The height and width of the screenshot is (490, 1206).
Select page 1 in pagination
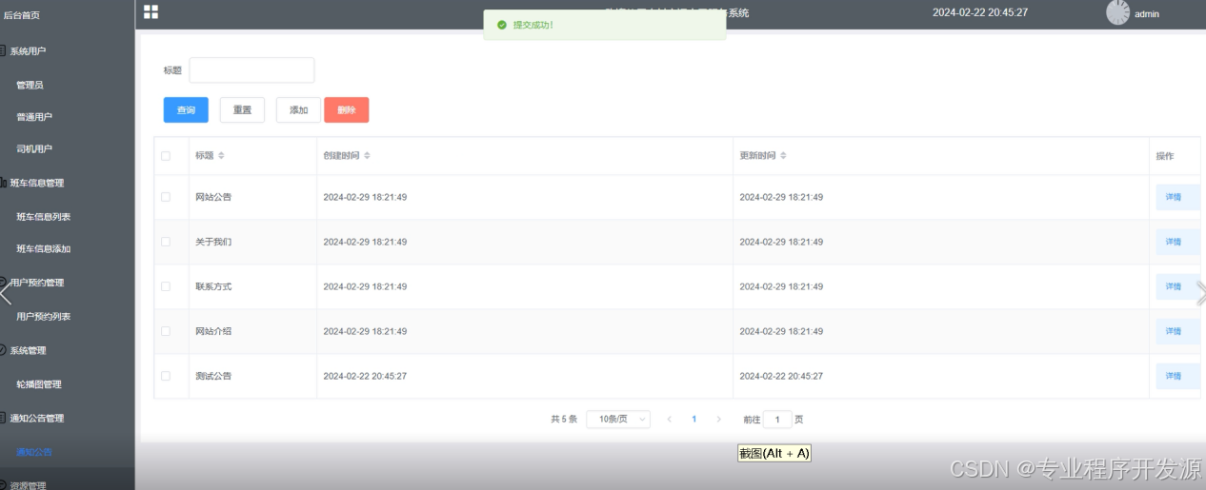coord(694,419)
